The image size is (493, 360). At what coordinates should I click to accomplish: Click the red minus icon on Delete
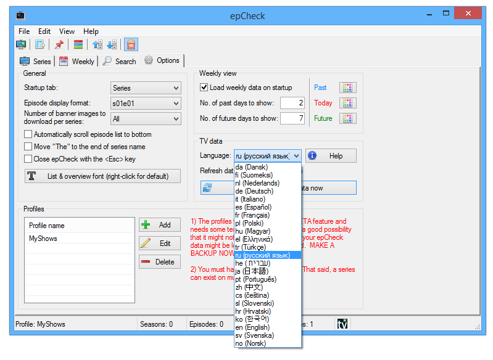point(146,261)
